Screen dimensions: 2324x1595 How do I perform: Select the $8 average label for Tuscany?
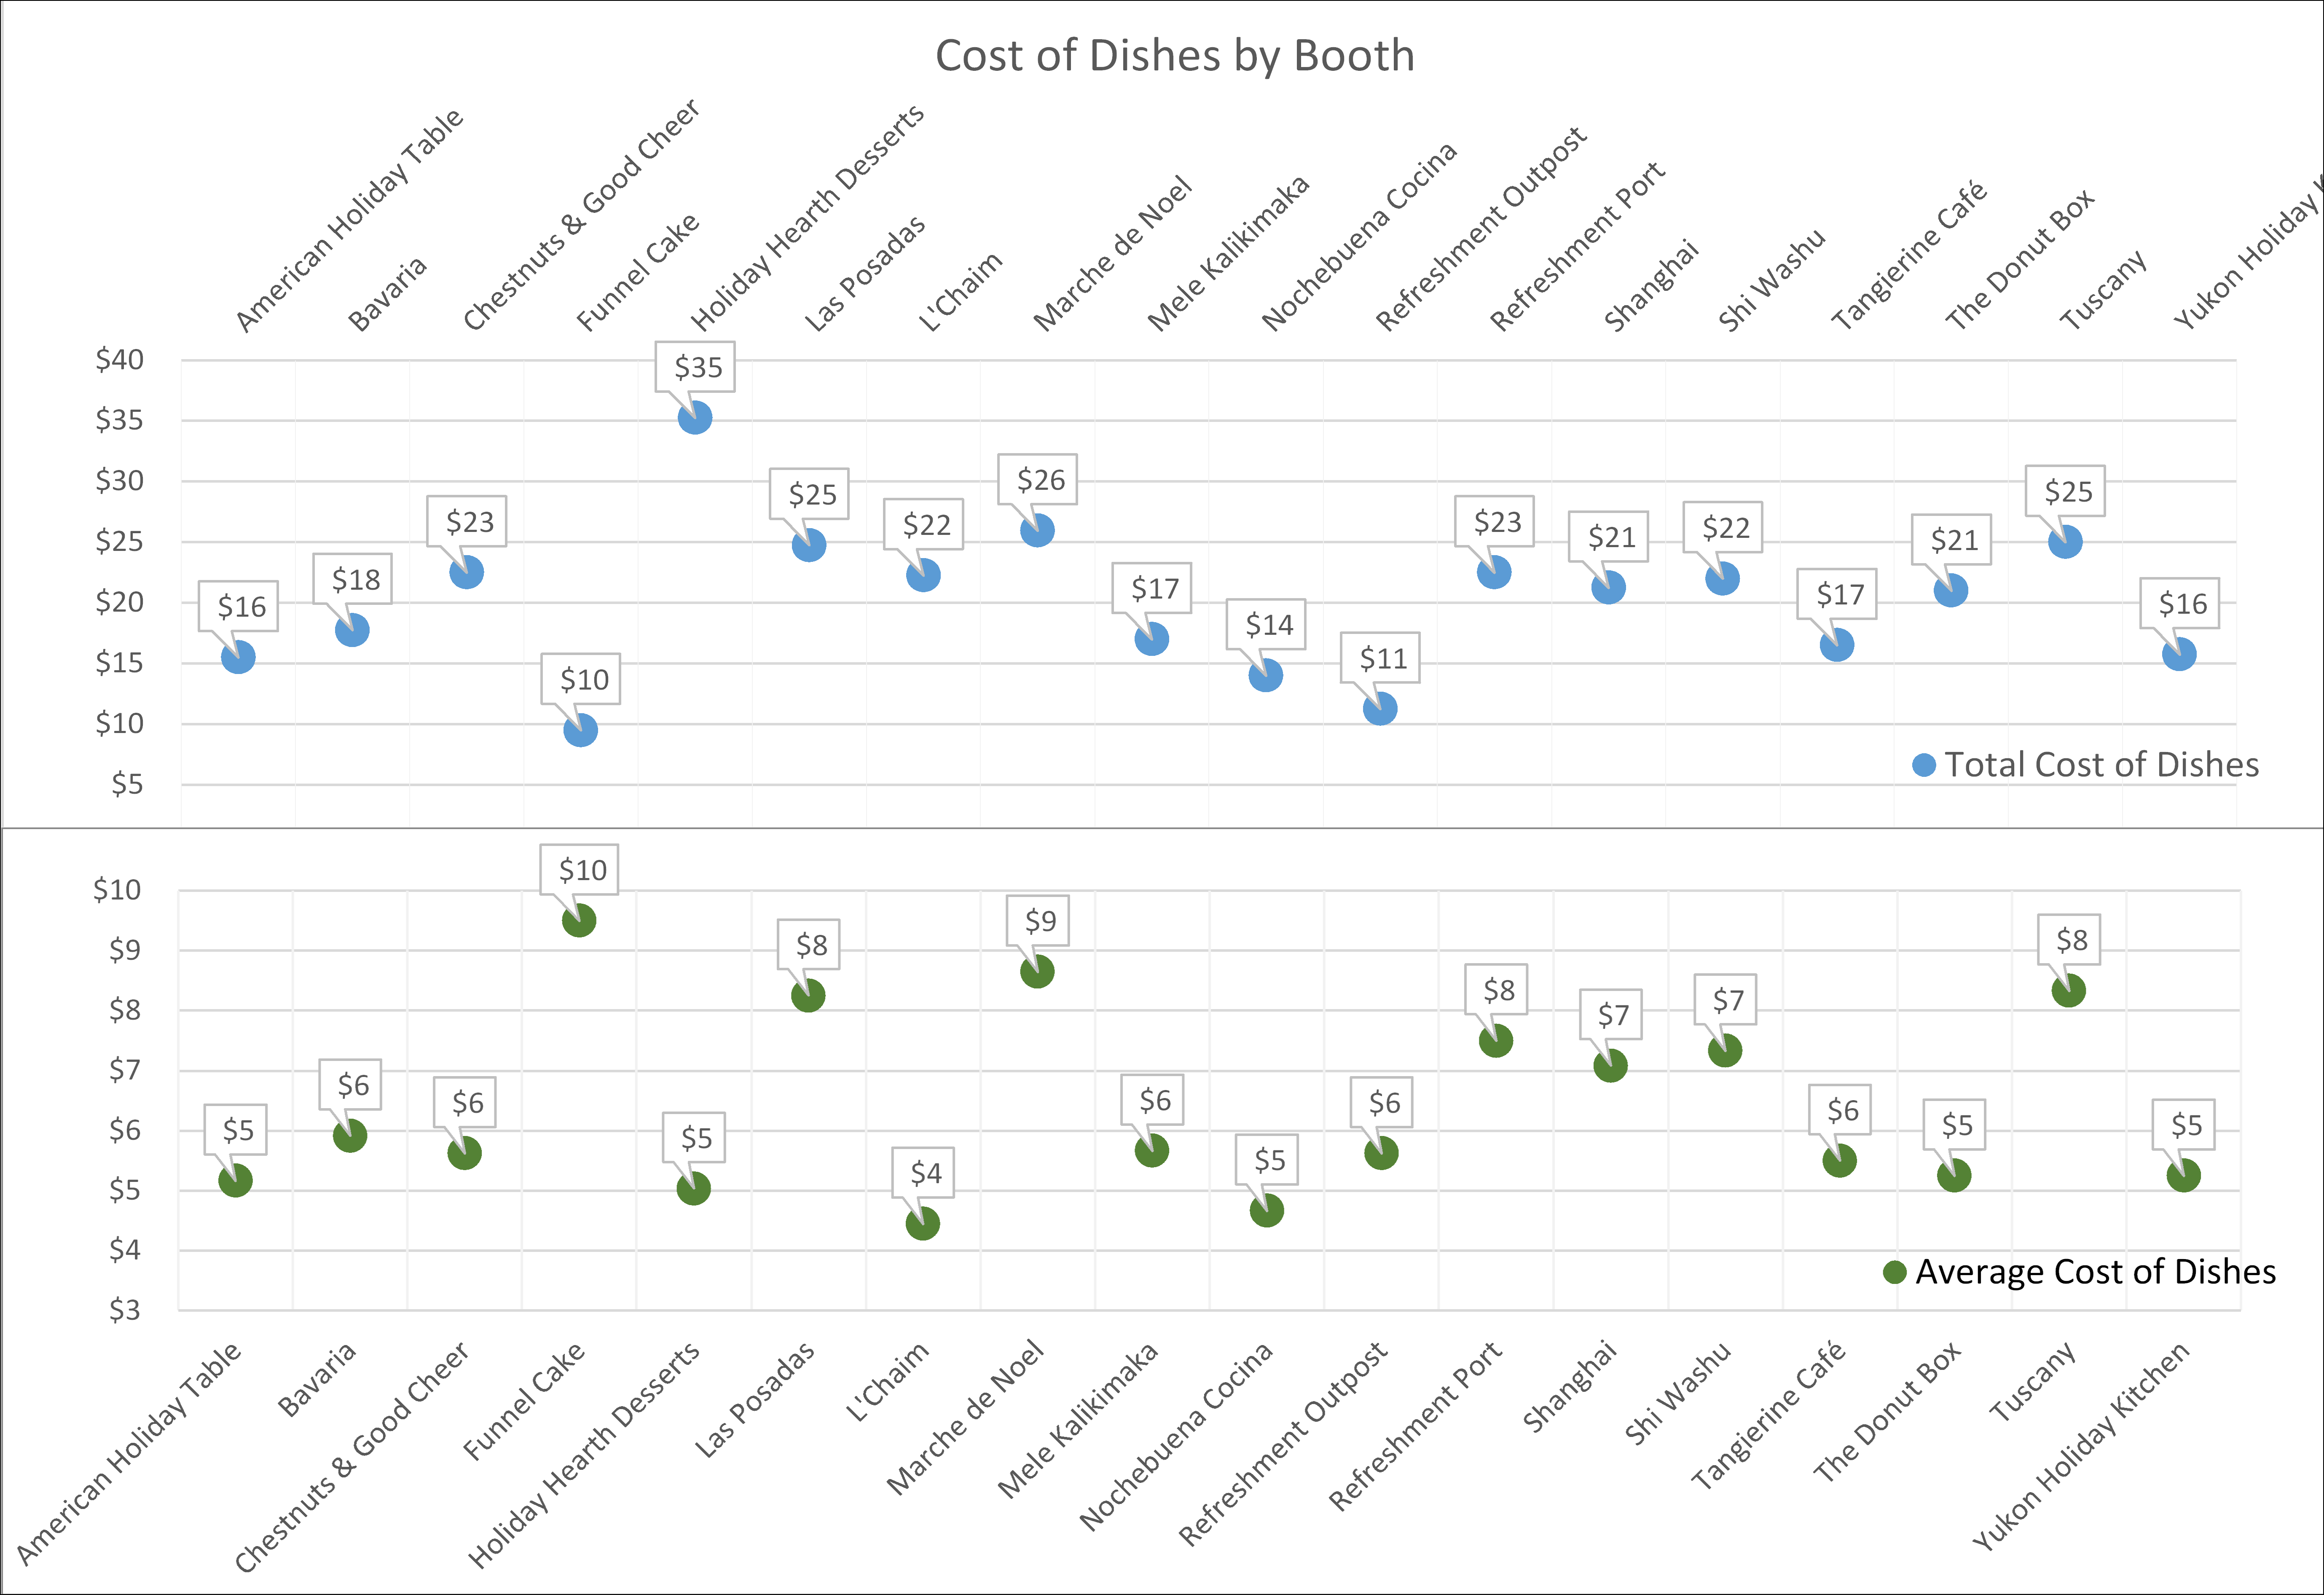pos(2070,939)
